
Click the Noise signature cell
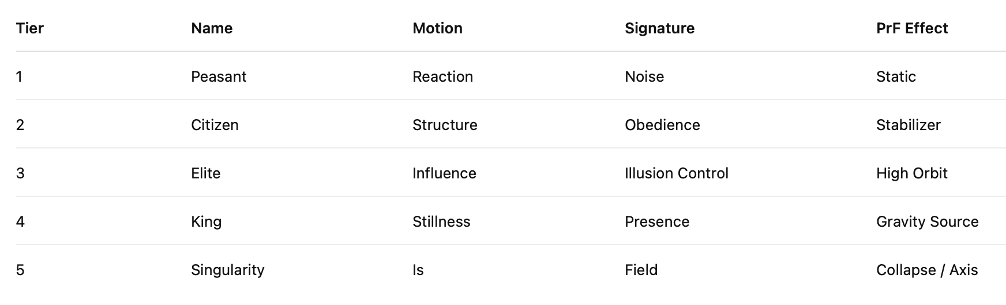click(x=644, y=77)
